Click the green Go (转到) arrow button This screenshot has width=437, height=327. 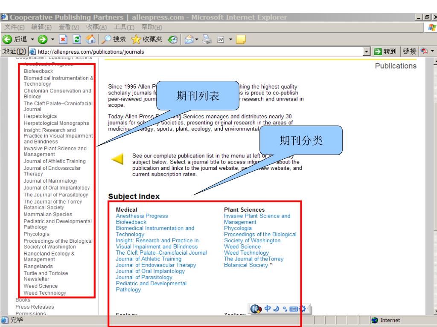[378, 52]
